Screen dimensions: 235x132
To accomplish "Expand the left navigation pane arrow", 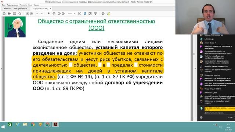I will (1, 69).
